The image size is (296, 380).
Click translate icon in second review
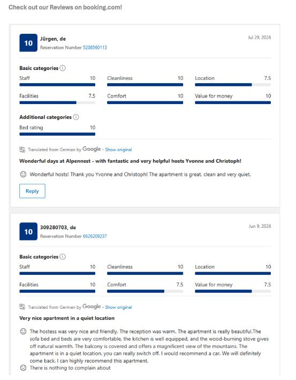(22, 307)
